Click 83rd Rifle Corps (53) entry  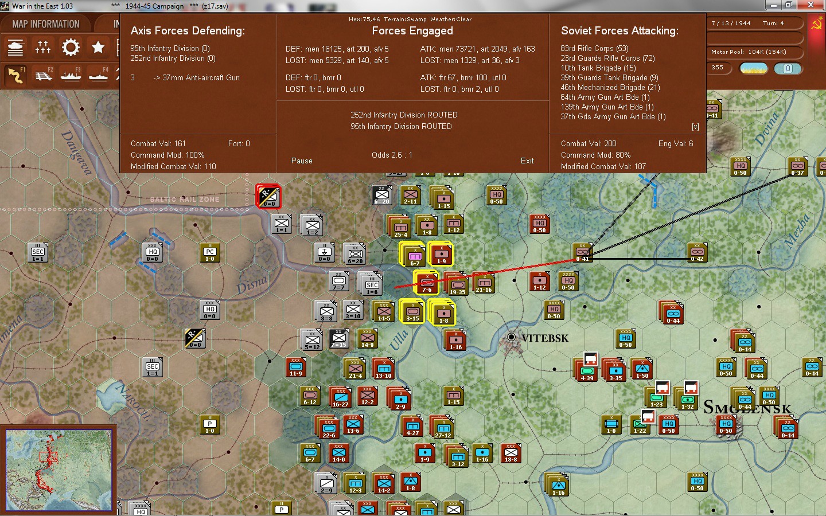click(594, 49)
